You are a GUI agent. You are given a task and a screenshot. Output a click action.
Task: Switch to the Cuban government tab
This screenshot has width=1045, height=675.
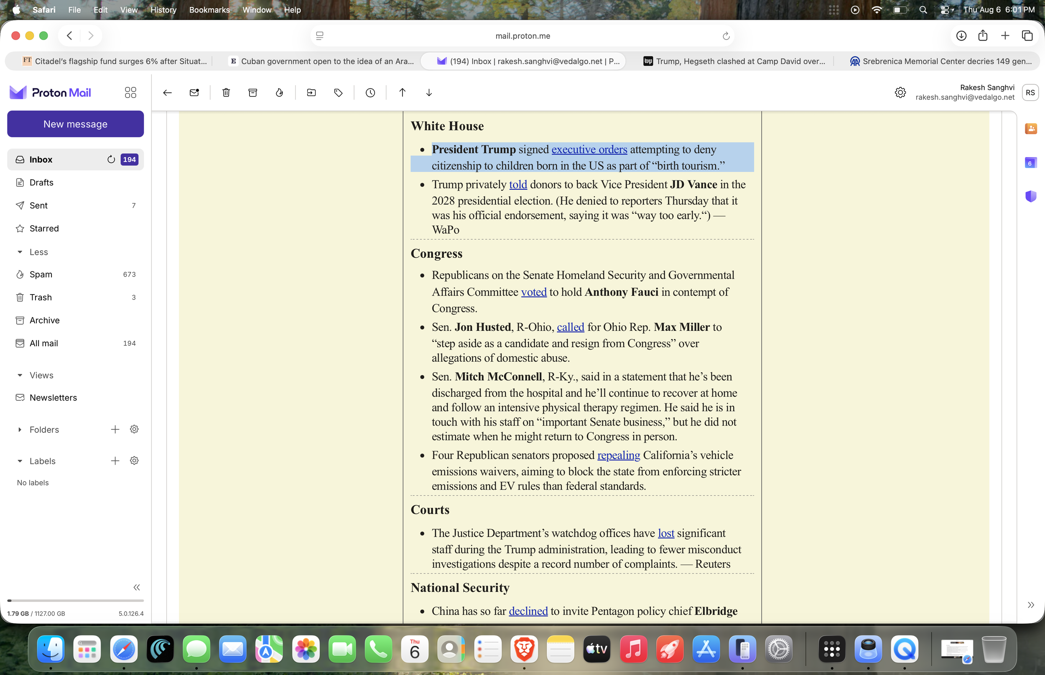point(322,61)
